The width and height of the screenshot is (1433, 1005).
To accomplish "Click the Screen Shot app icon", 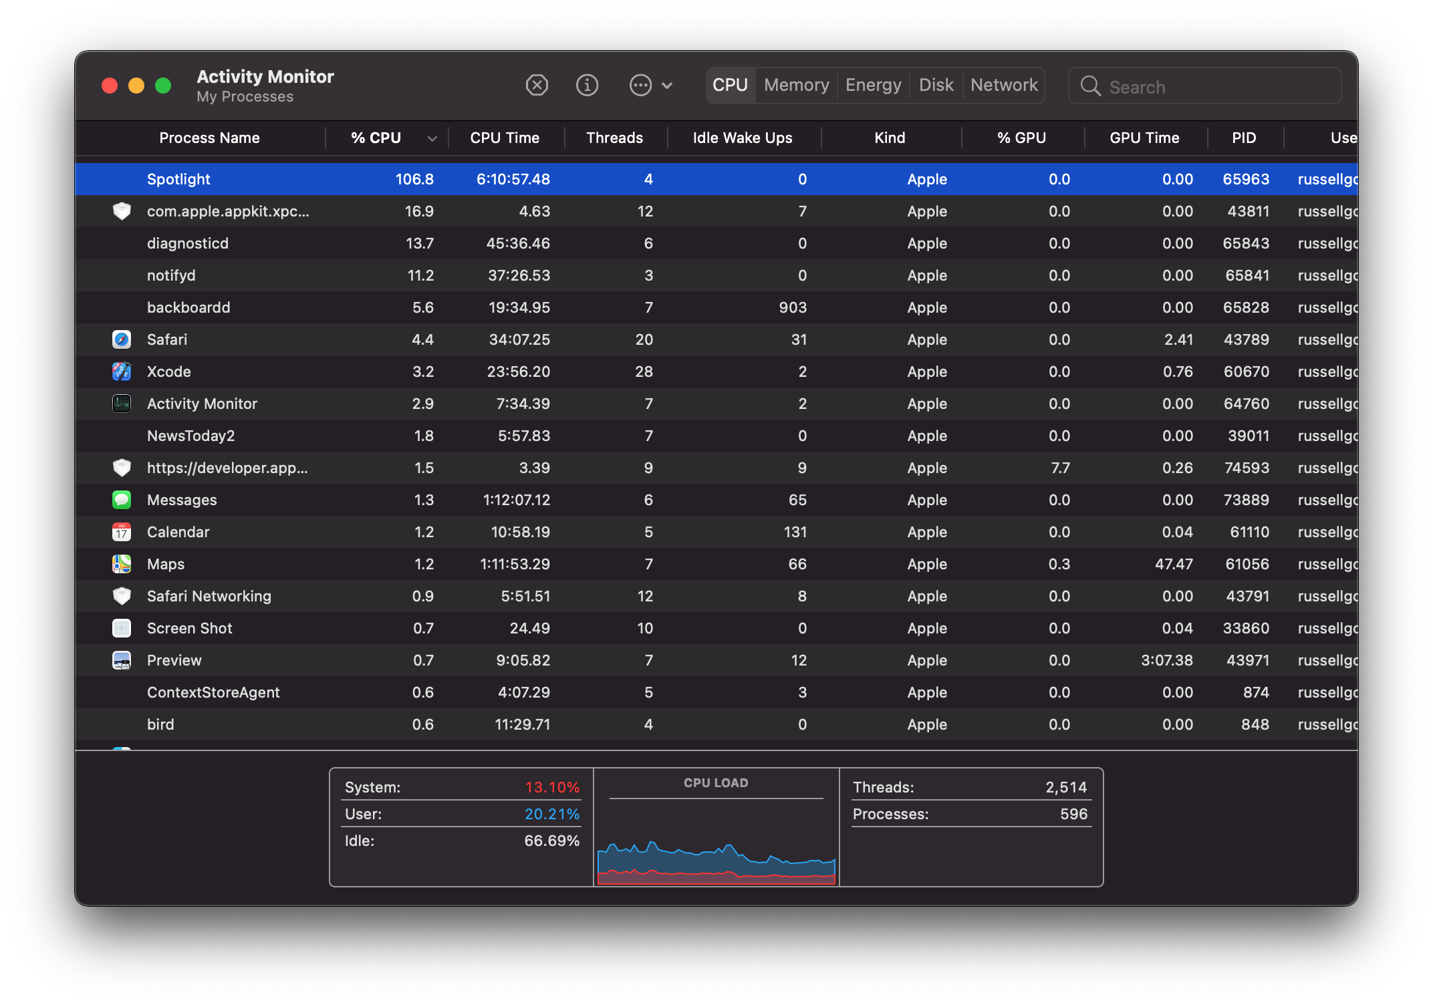I will pyautogui.click(x=122, y=628).
